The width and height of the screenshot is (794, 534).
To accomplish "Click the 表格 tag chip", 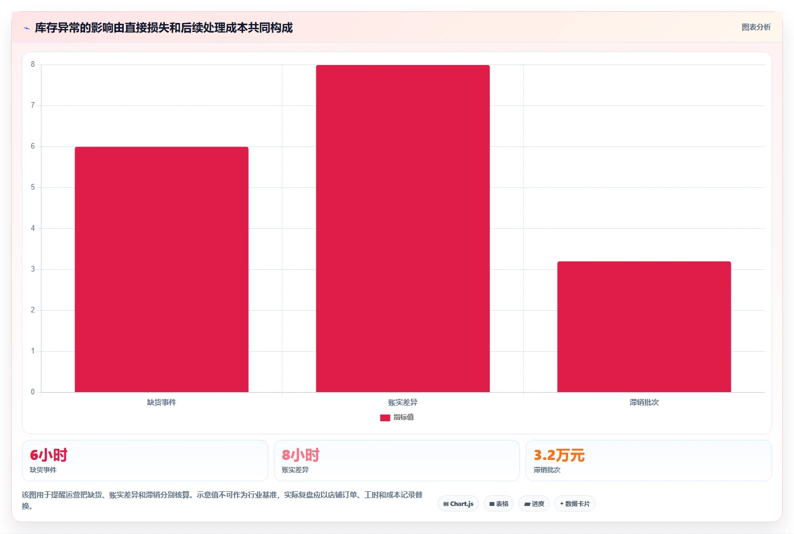I will (x=499, y=504).
